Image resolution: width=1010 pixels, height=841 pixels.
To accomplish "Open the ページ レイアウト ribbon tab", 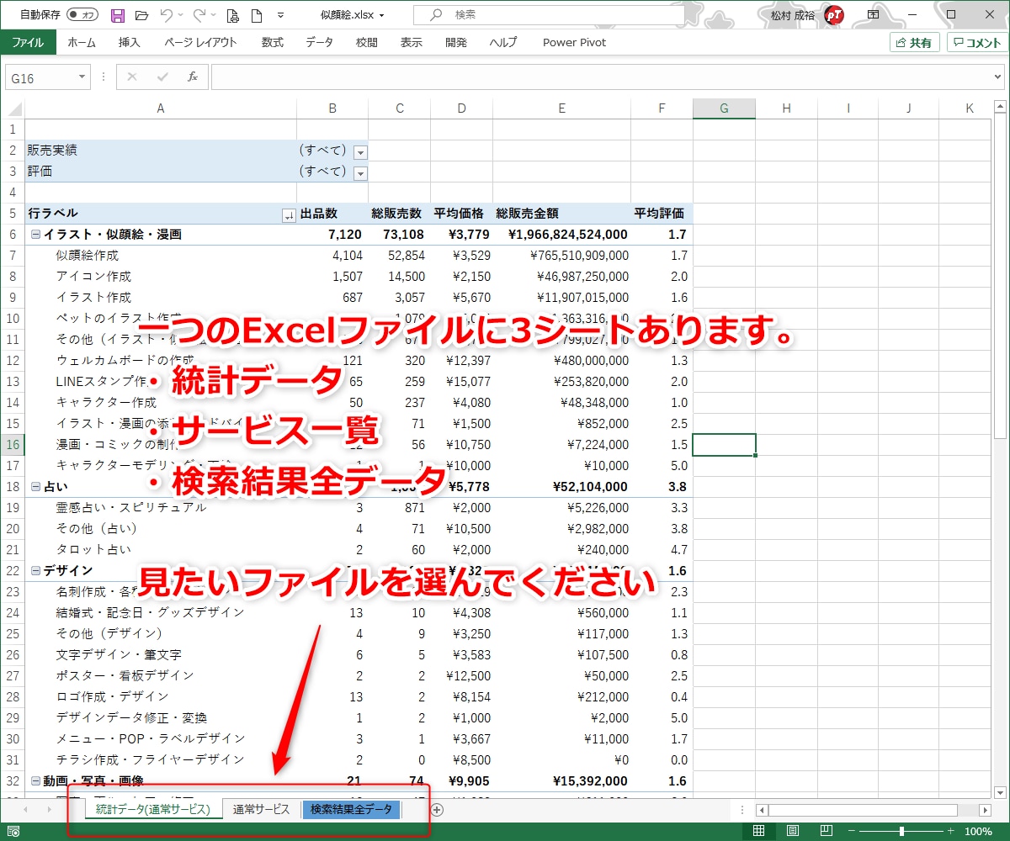I will [200, 42].
